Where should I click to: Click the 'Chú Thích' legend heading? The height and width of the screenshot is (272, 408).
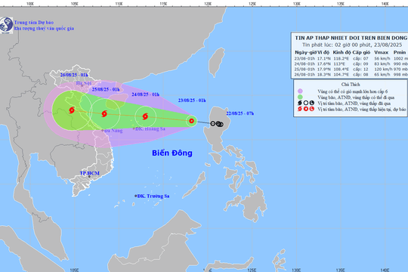point(351,85)
